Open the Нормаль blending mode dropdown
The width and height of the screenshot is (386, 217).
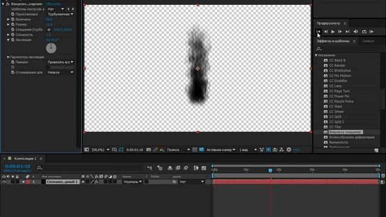pos(133,182)
